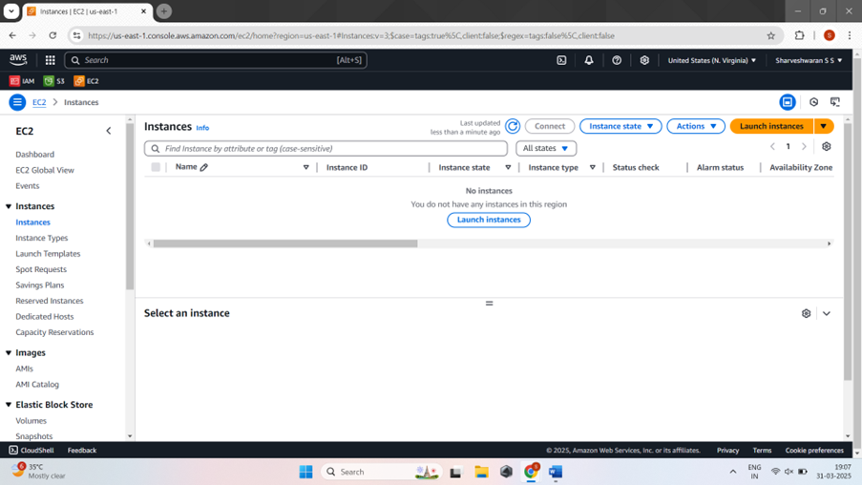Open CloudShell from the top bar icon
This screenshot has width=862, height=485.
coord(561,60)
